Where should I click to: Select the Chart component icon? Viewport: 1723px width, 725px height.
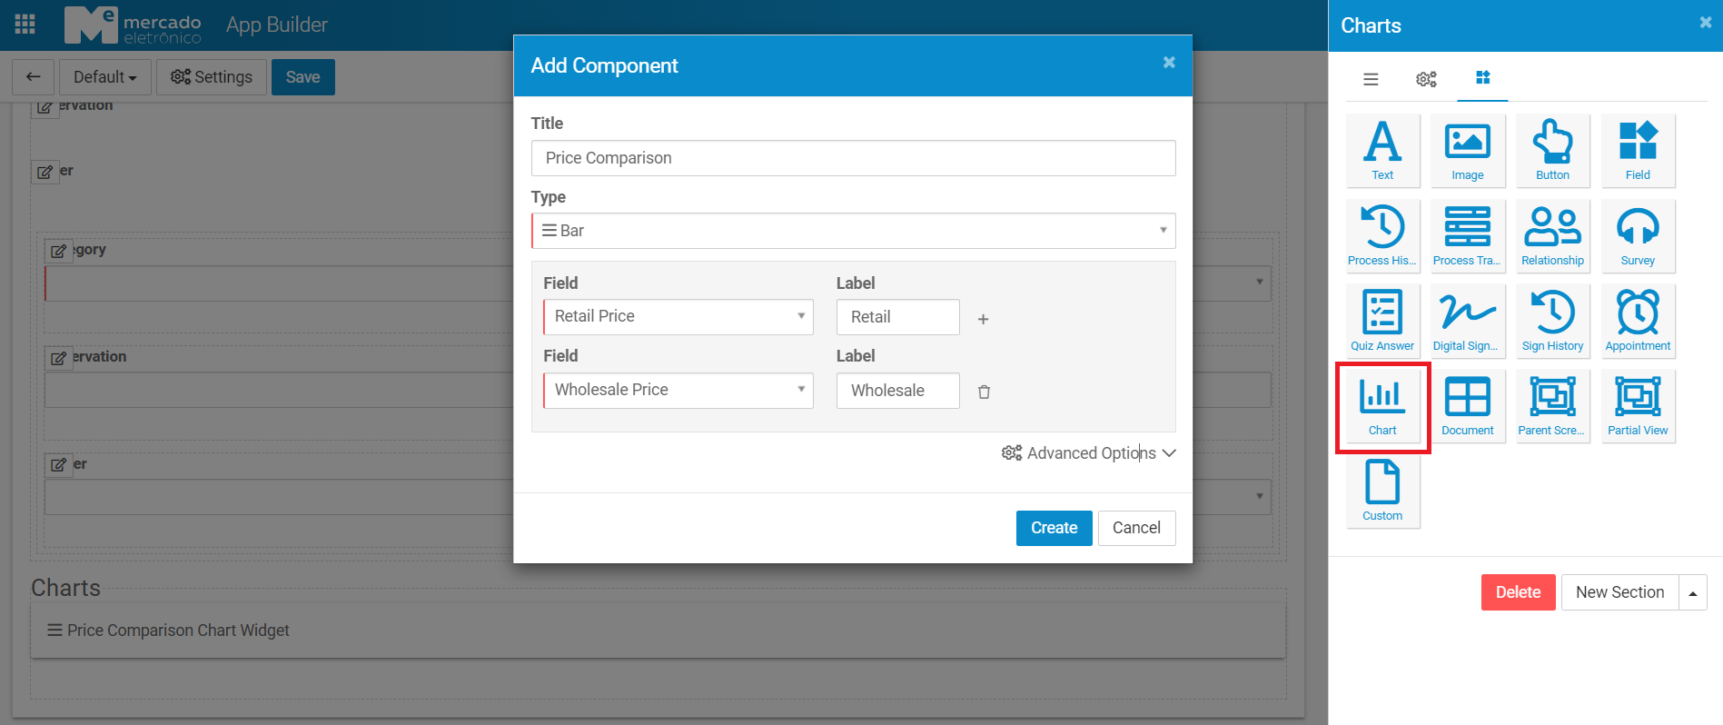pos(1382,406)
